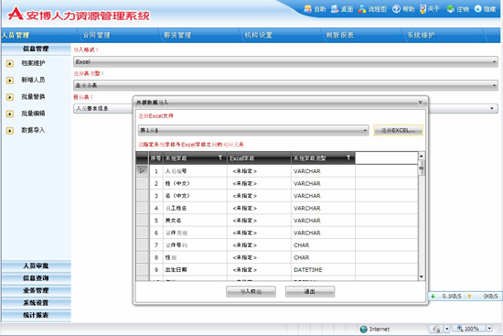
Task: Click the 100% zoom magnifier in status bar
Action: [460, 329]
